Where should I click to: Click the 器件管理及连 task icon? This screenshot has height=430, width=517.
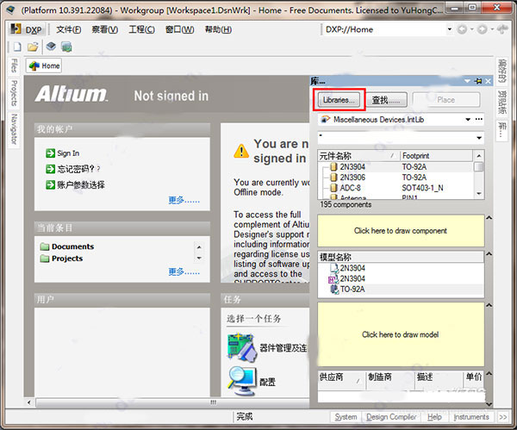pos(241,347)
